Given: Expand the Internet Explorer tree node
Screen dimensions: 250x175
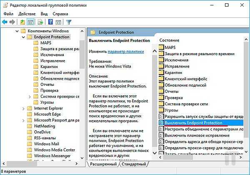Looking at the screenshot, I should 23,108.
